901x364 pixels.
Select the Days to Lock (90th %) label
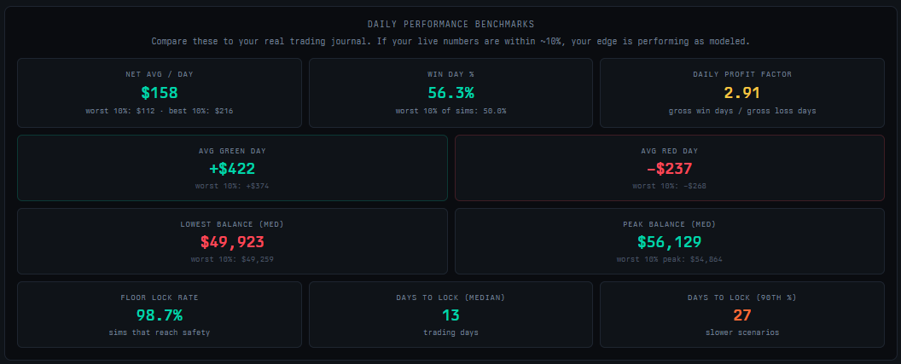click(741, 298)
